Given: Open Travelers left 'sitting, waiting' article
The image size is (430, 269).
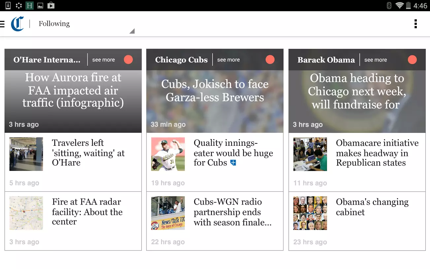Looking at the screenshot, I should coord(88,153).
